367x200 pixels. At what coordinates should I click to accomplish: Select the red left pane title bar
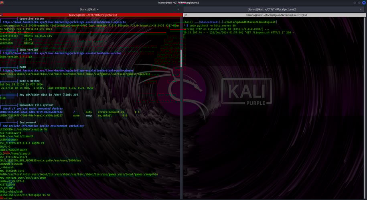pyautogui.click(x=91, y=15)
